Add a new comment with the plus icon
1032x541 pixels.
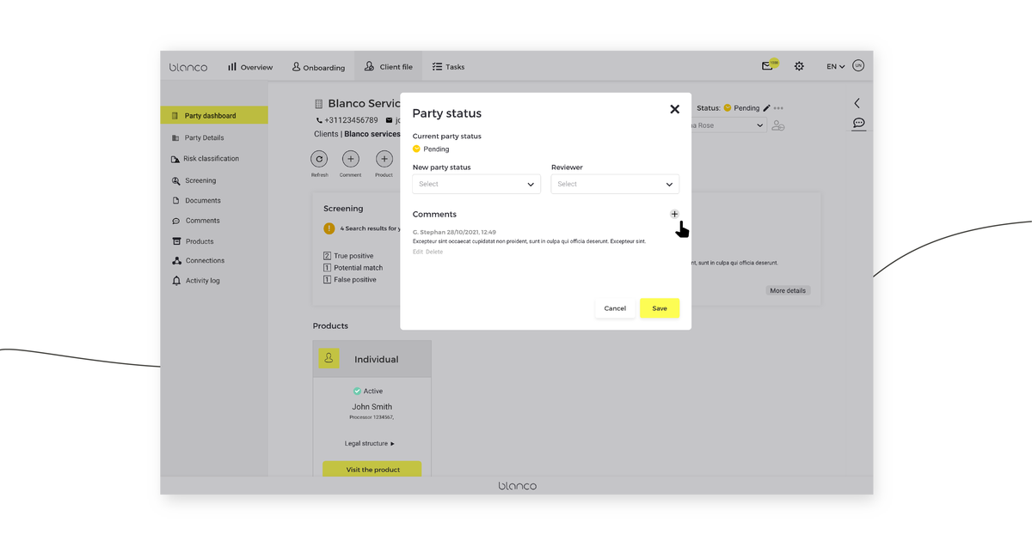point(674,214)
